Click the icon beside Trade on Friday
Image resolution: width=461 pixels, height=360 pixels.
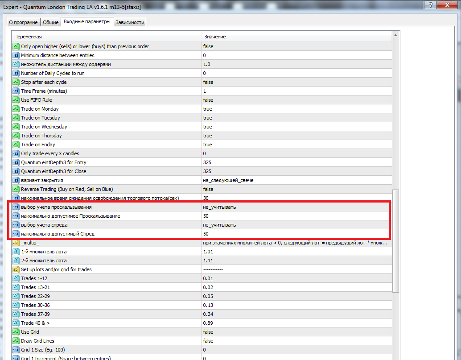point(16,145)
